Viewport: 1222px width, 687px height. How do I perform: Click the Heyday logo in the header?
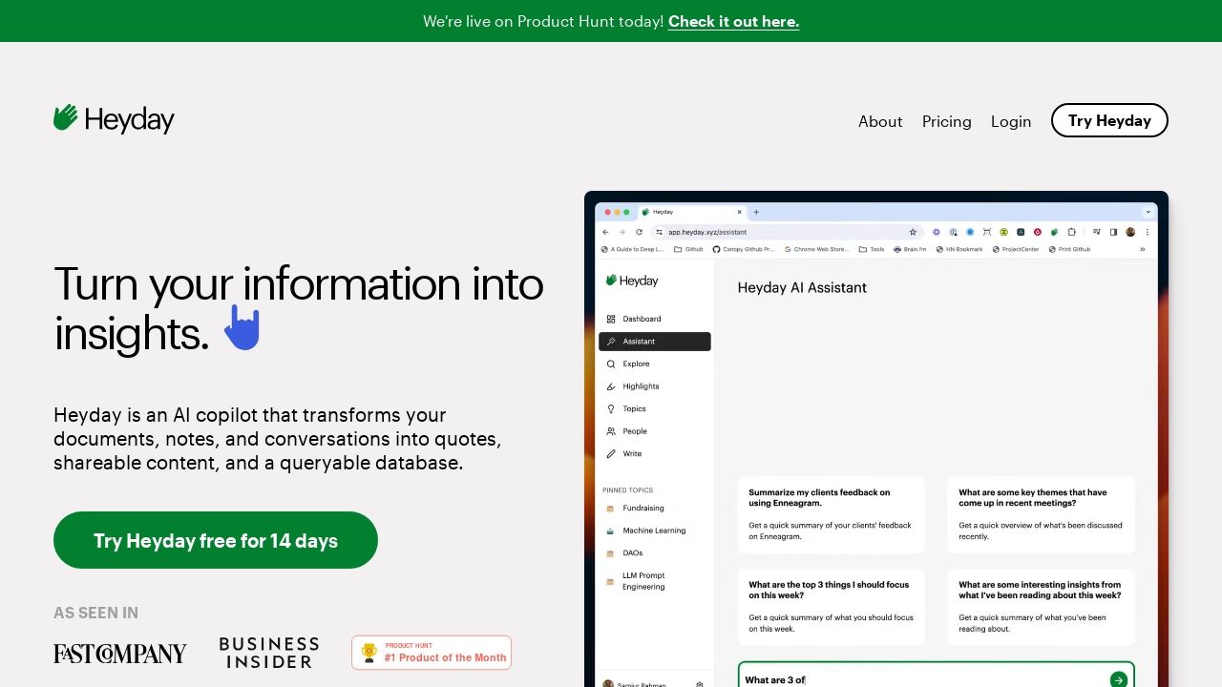point(114,119)
